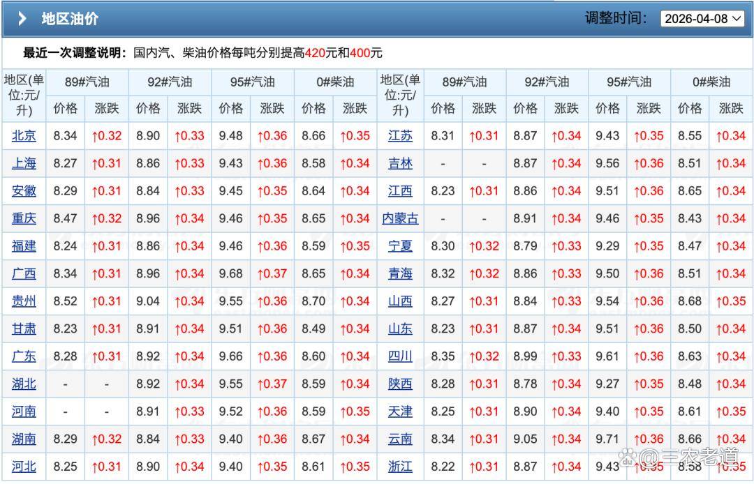This screenshot has height=484, width=754.
Task: Open the 贵州 region link
Action: pyautogui.click(x=24, y=301)
